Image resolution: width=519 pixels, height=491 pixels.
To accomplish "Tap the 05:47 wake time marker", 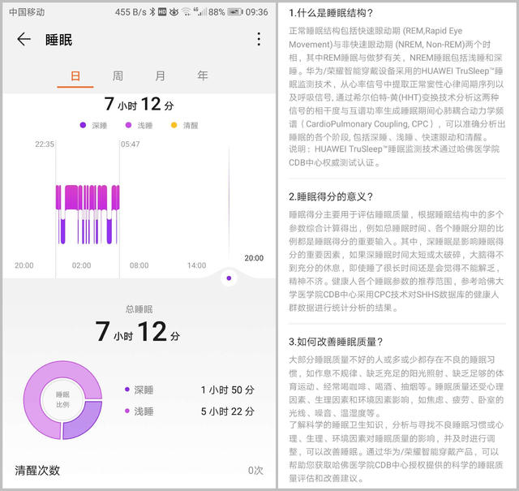I will [130, 144].
